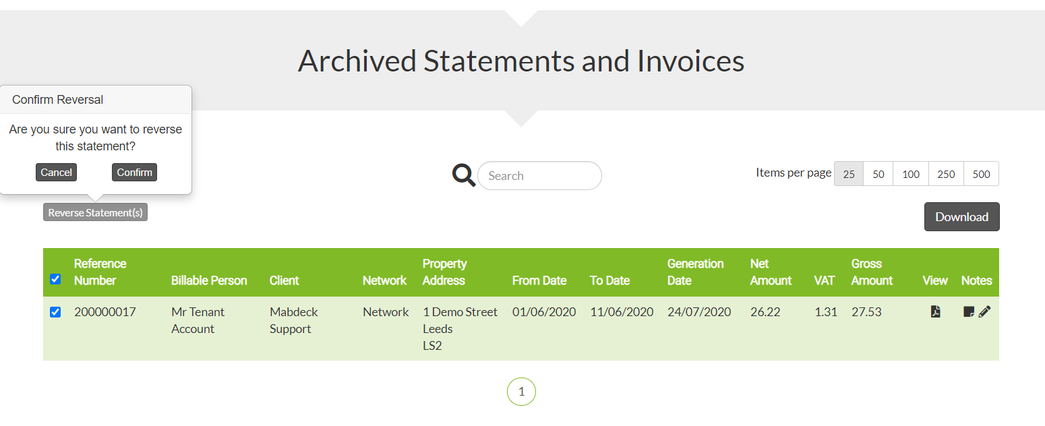Go to pagination page 1
Viewport: 1045px width, 426px height.
521,392
